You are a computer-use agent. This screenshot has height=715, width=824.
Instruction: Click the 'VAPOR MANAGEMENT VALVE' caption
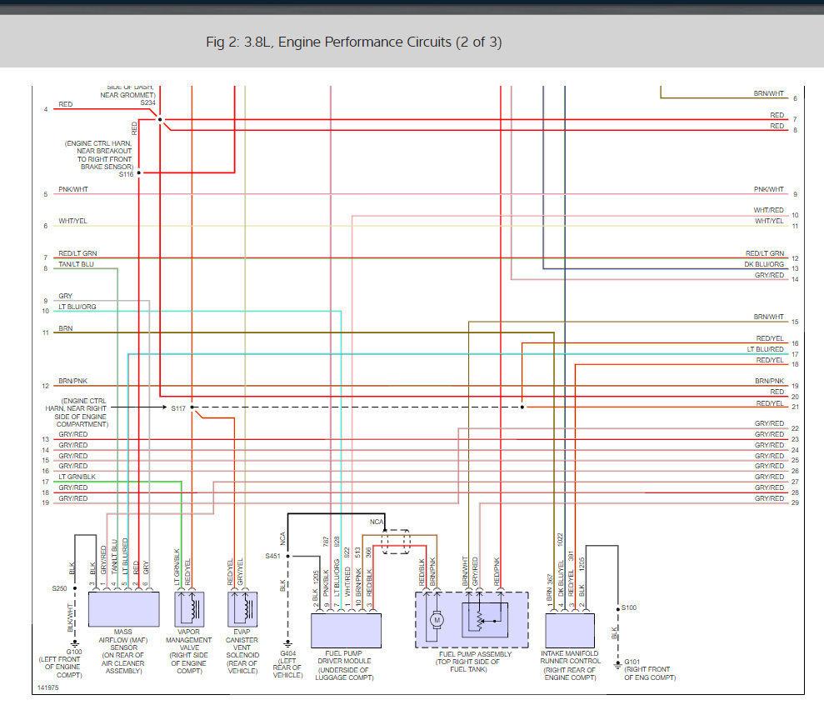coord(188,640)
